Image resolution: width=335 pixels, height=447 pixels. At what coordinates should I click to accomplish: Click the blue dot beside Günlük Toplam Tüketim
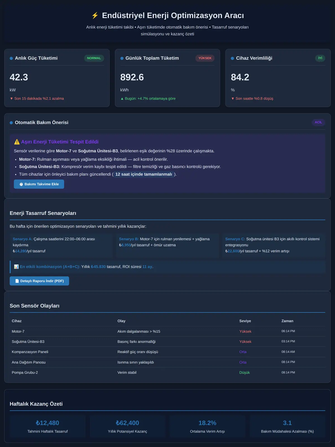[x=122, y=58]
